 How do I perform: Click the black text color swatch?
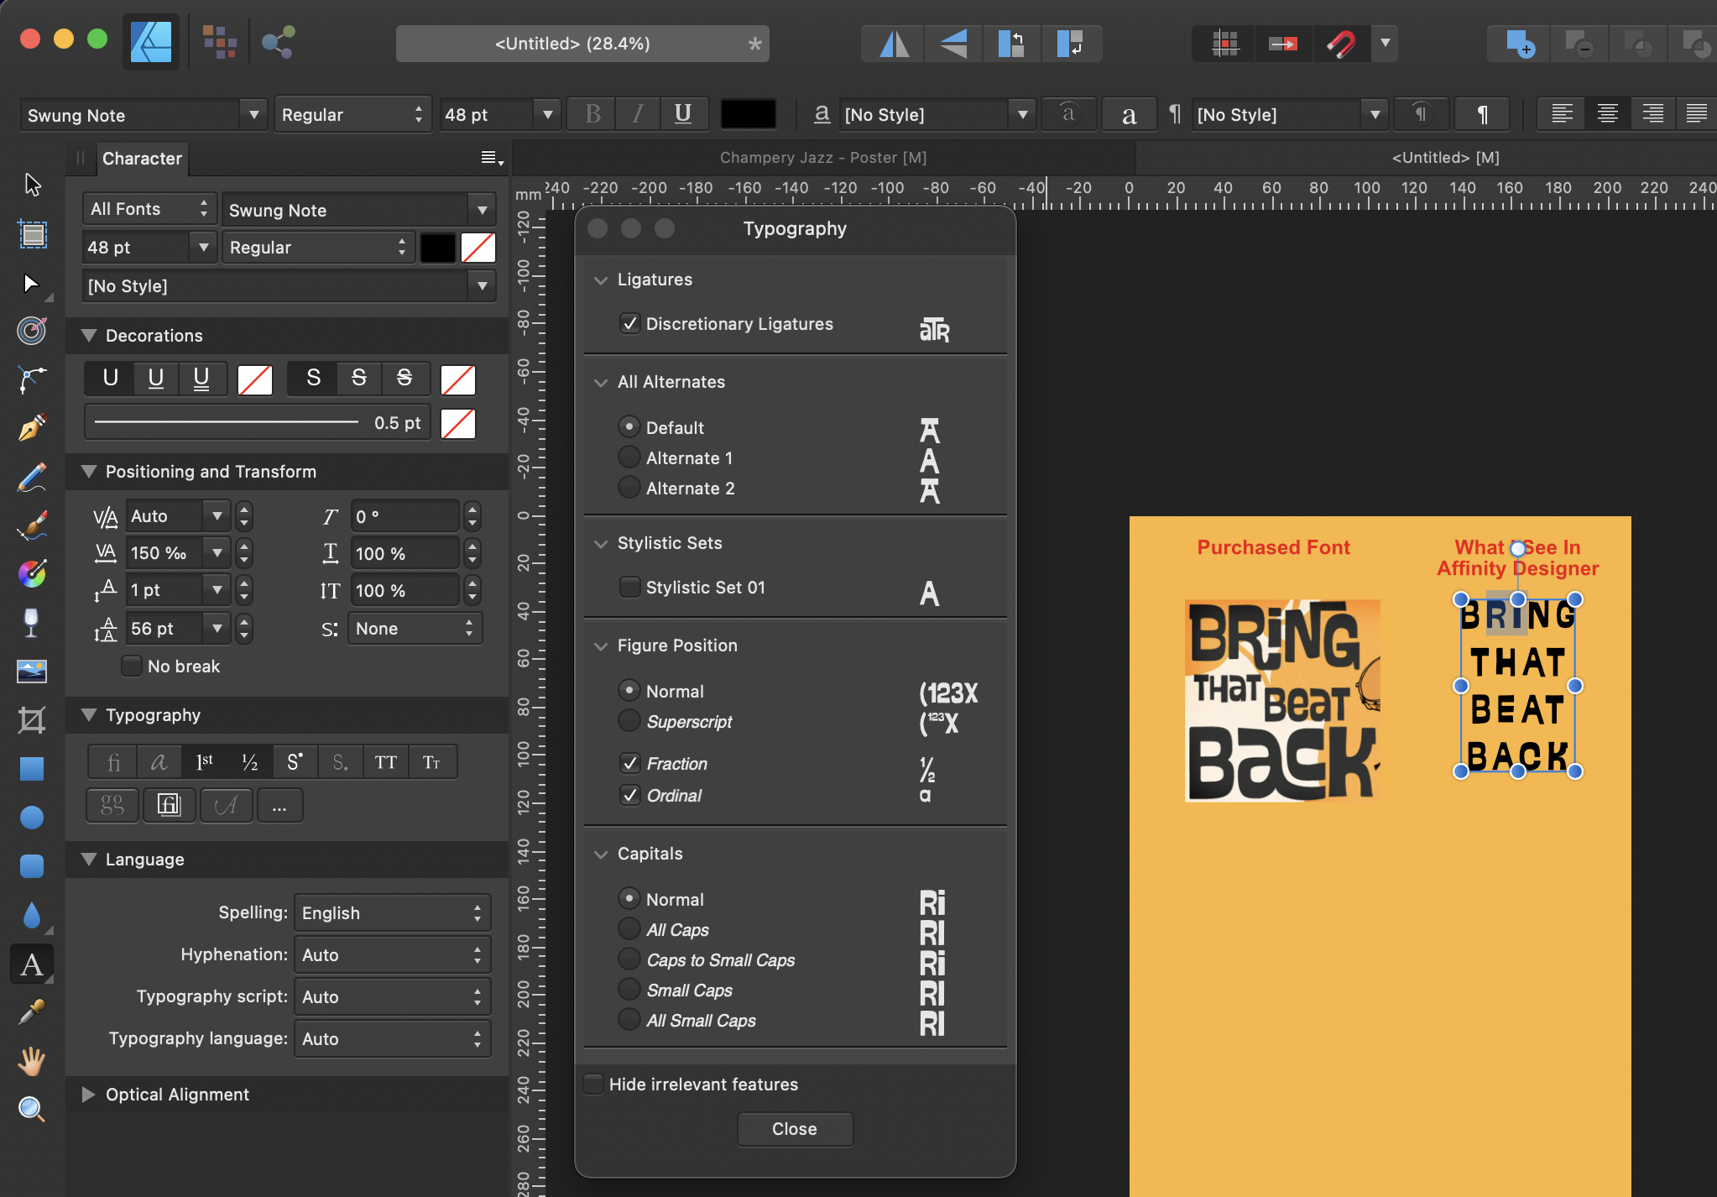748,113
